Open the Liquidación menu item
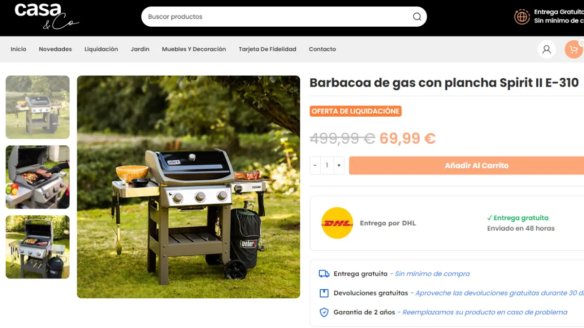 pos(101,49)
